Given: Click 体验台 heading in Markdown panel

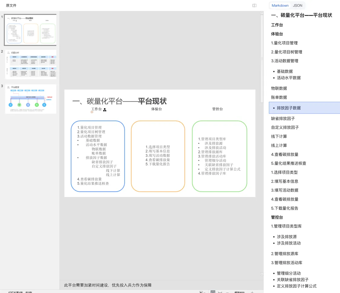Looking at the screenshot, I should tap(277, 34).
